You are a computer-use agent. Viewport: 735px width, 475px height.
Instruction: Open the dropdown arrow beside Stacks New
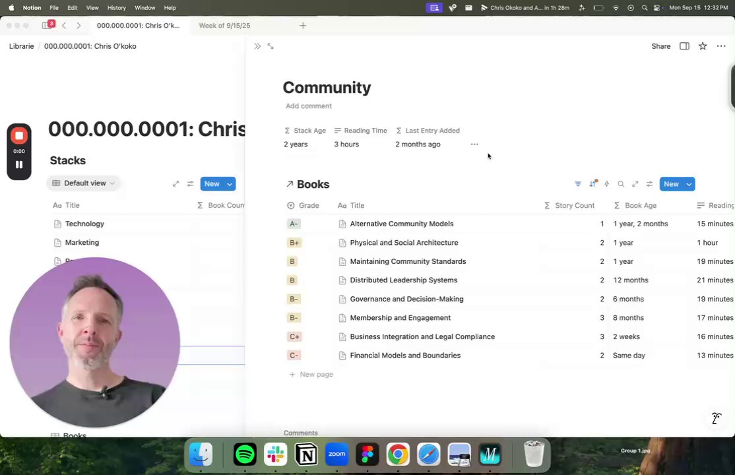230,184
